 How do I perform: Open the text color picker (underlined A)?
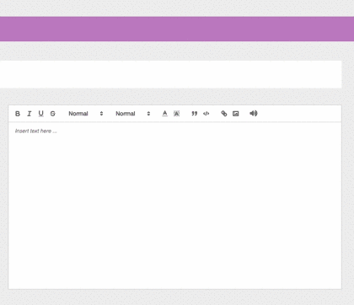click(x=165, y=114)
